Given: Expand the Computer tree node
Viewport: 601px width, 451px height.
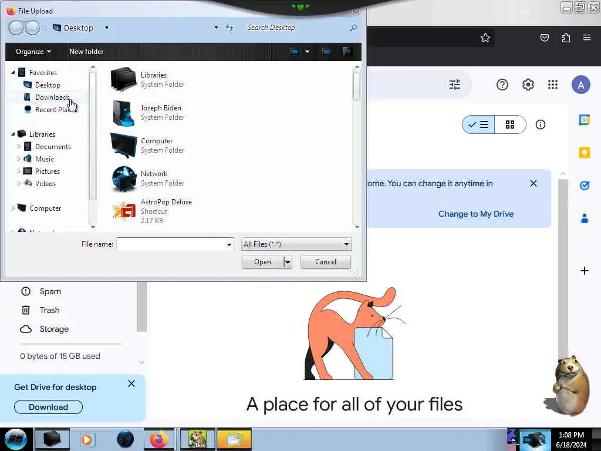Looking at the screenshot, I should pyautogui.click(x=13, y=208).
